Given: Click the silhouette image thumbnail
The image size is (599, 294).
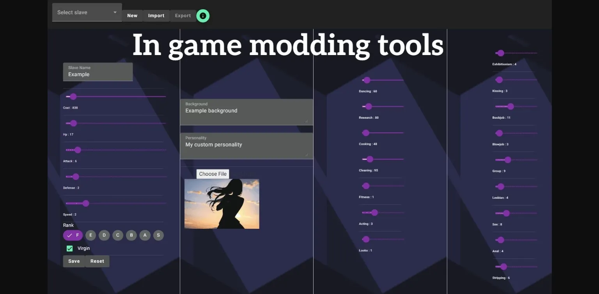Looking at the screenshot, I should tap(222, 204).
